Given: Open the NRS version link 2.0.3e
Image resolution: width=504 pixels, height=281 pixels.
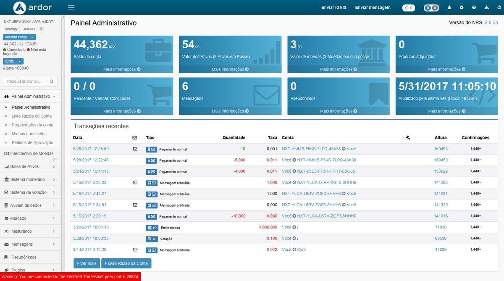Looking at the screenshot, I should pyautogui.click(x=491, y=23).
